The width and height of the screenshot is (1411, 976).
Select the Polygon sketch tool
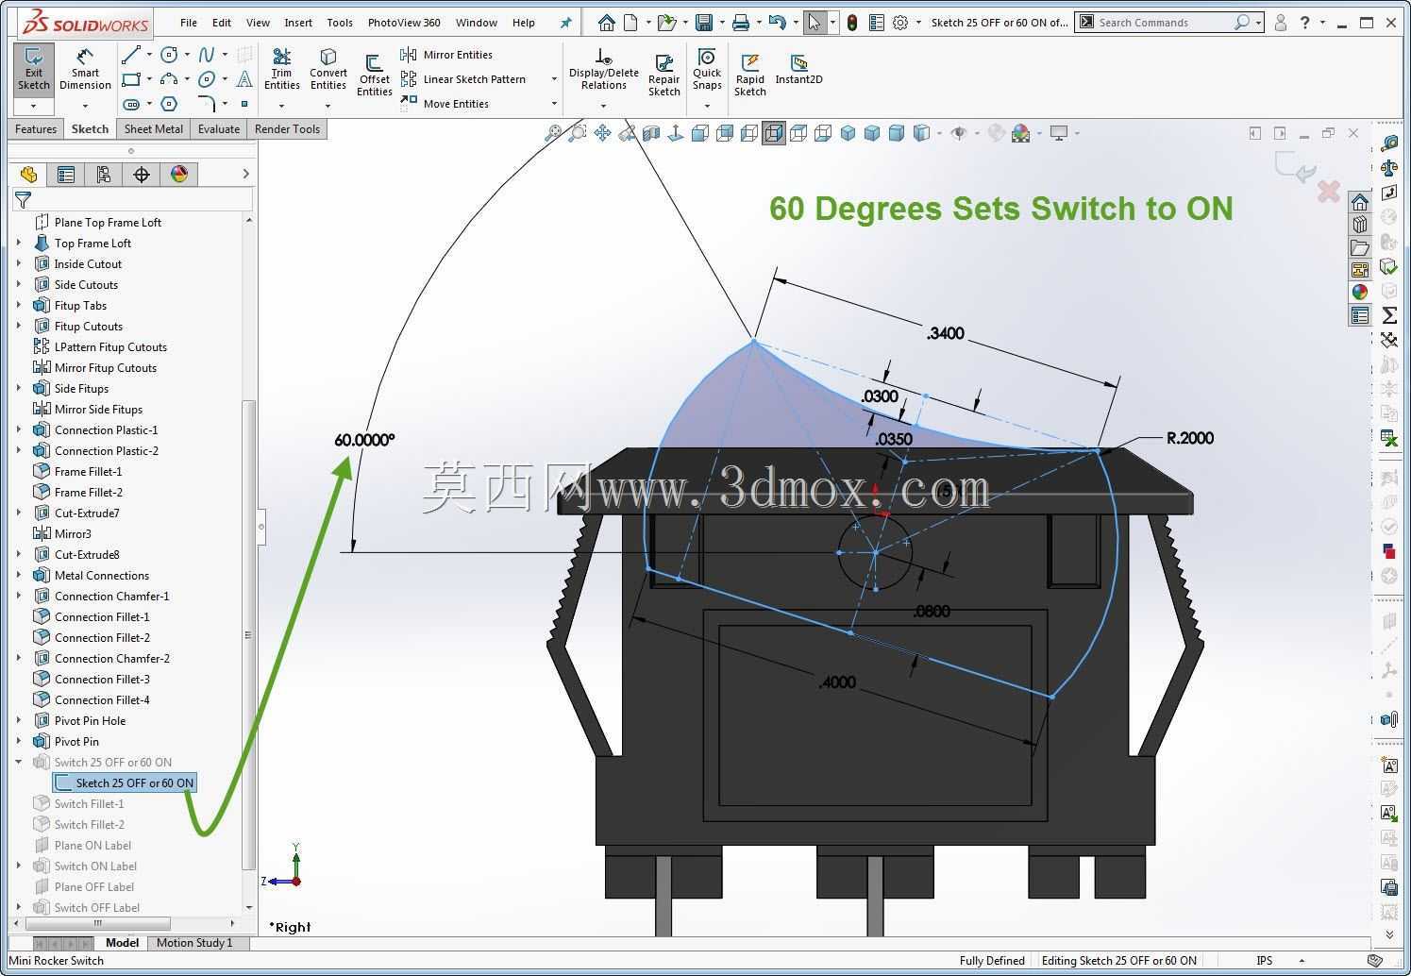(169, 104)
